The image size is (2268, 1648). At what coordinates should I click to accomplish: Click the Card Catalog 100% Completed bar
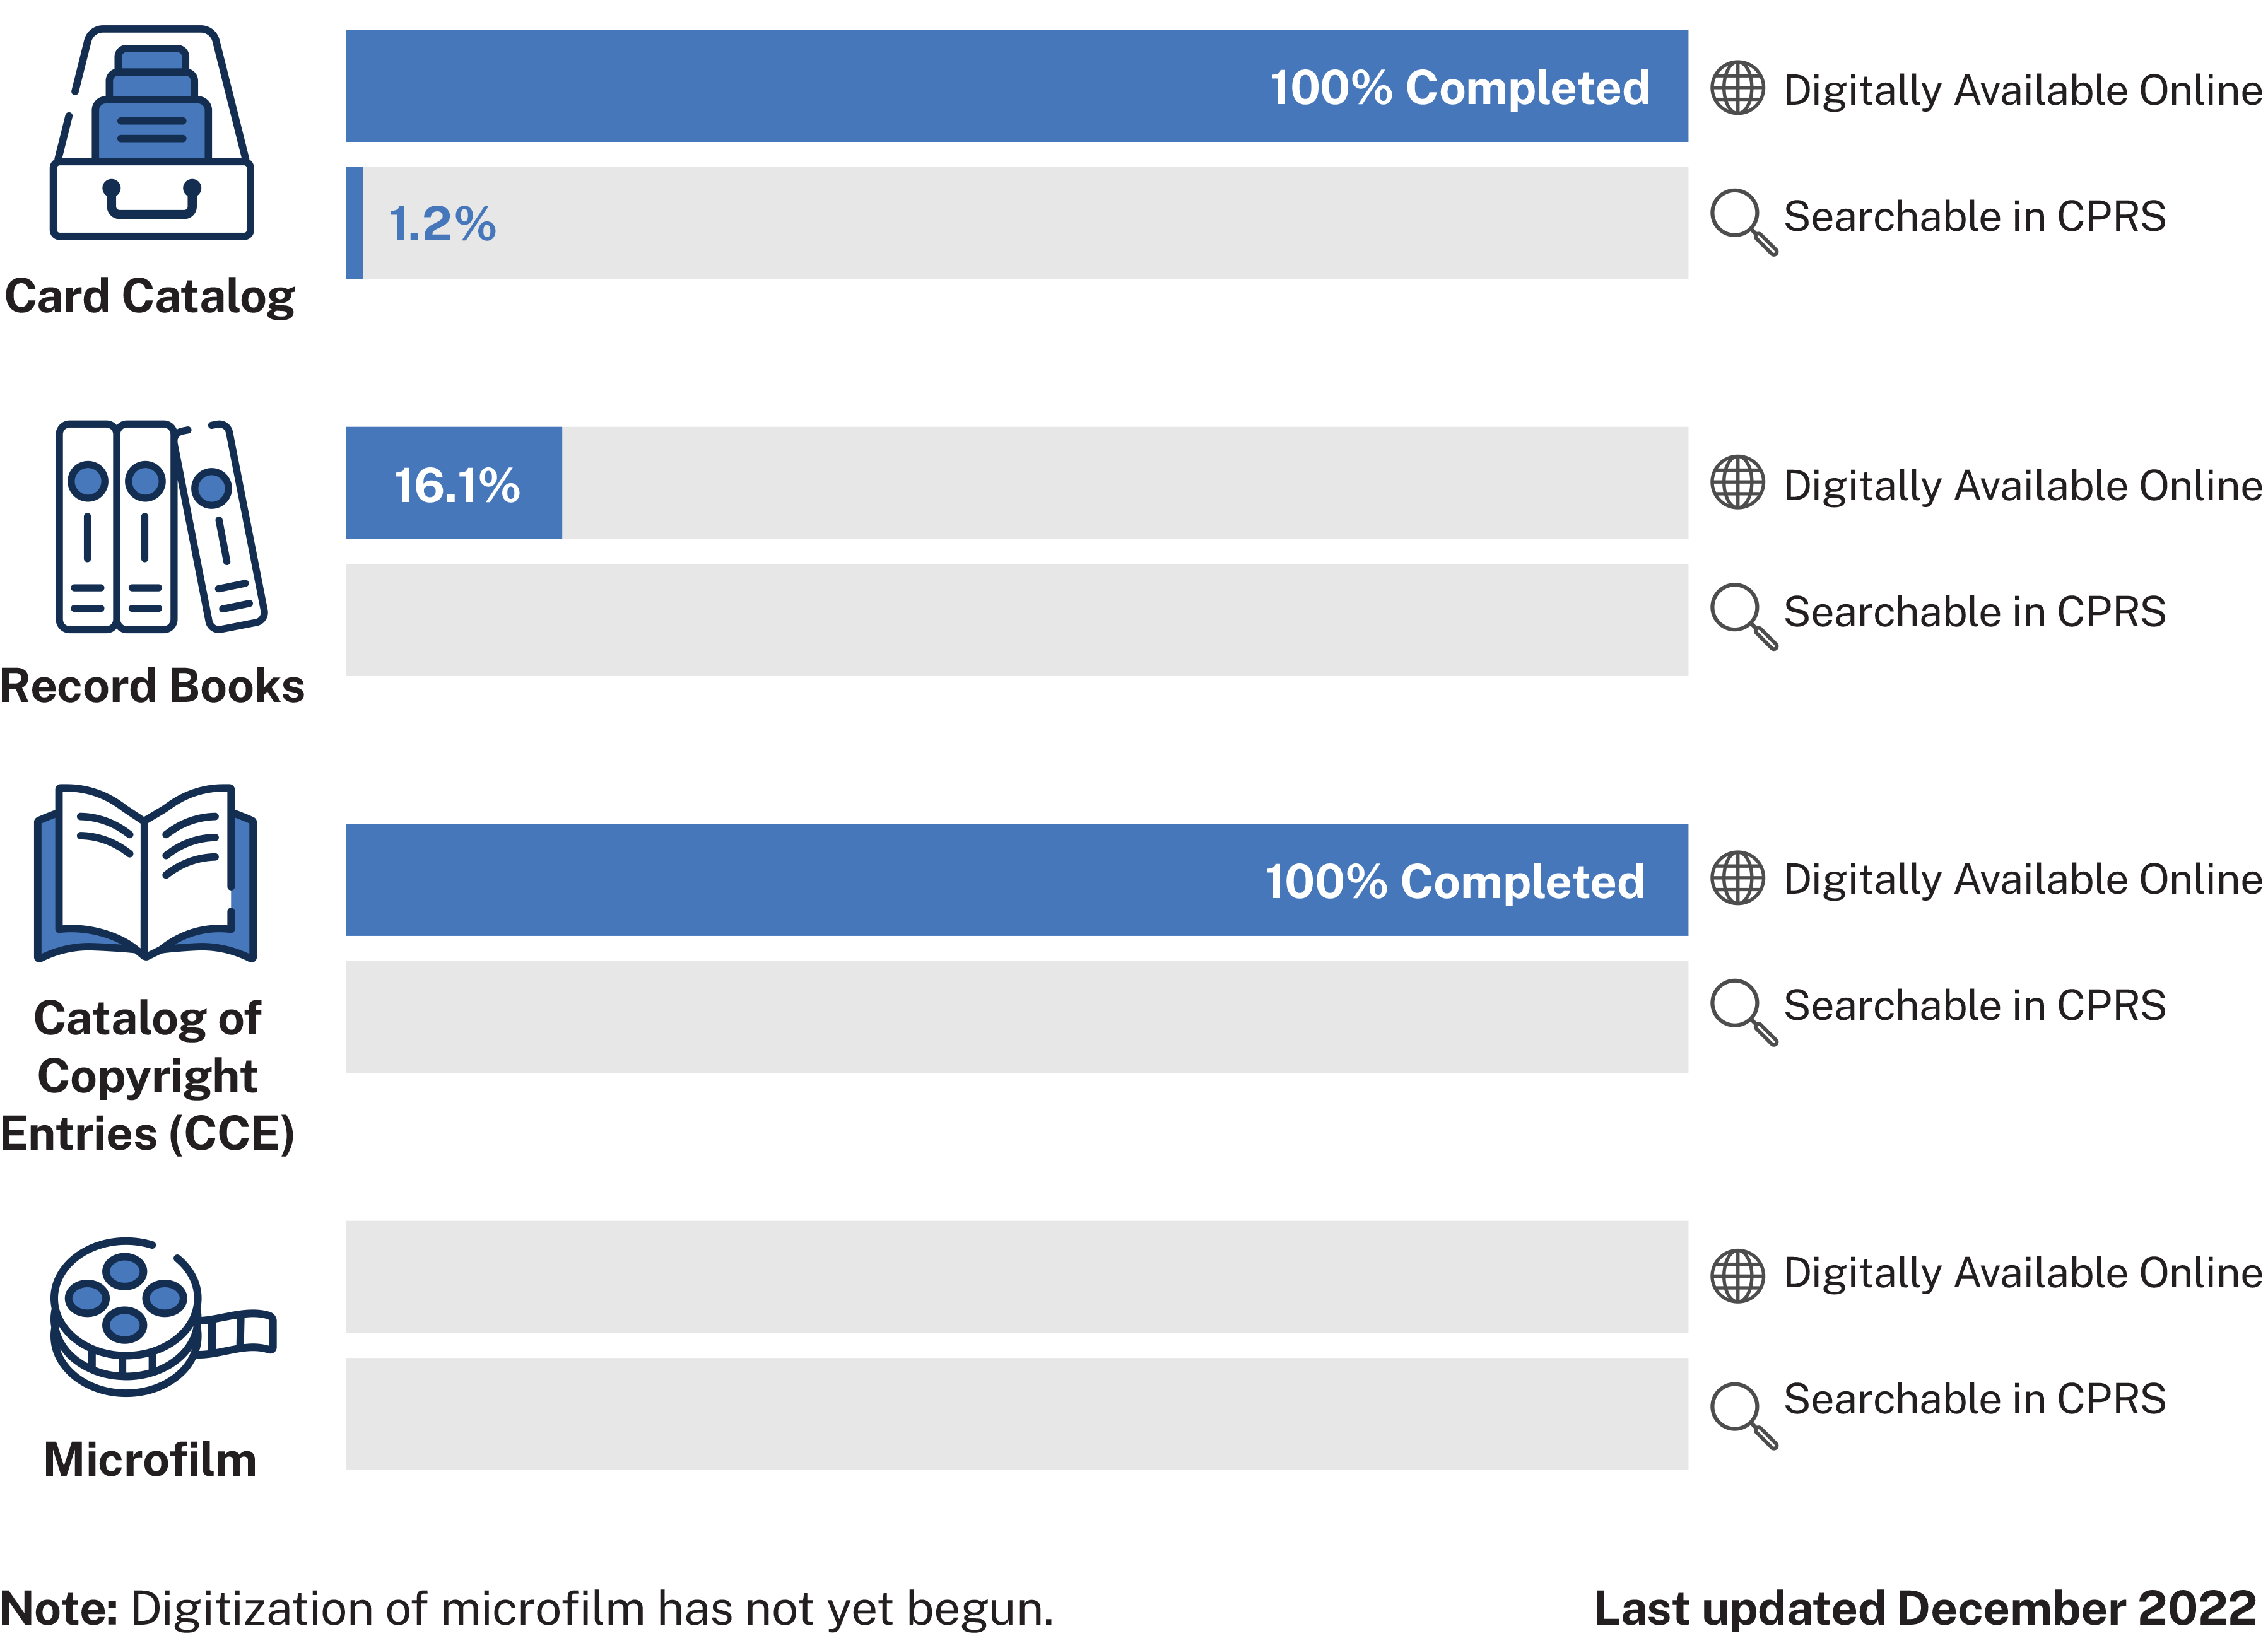click(1016, 86)
